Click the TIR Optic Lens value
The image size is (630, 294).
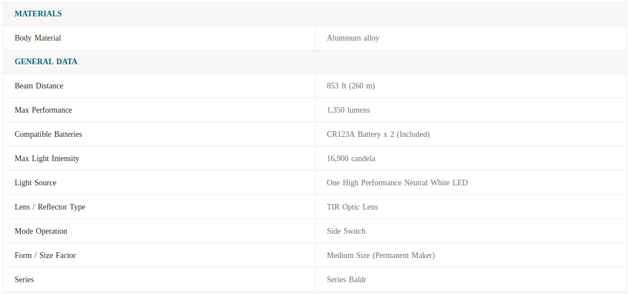pyautogui.click(x=352, y=207)
